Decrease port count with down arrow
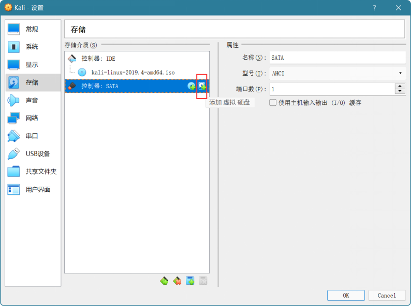Screen dimensions: 411x306 click(x=400, y=91)
